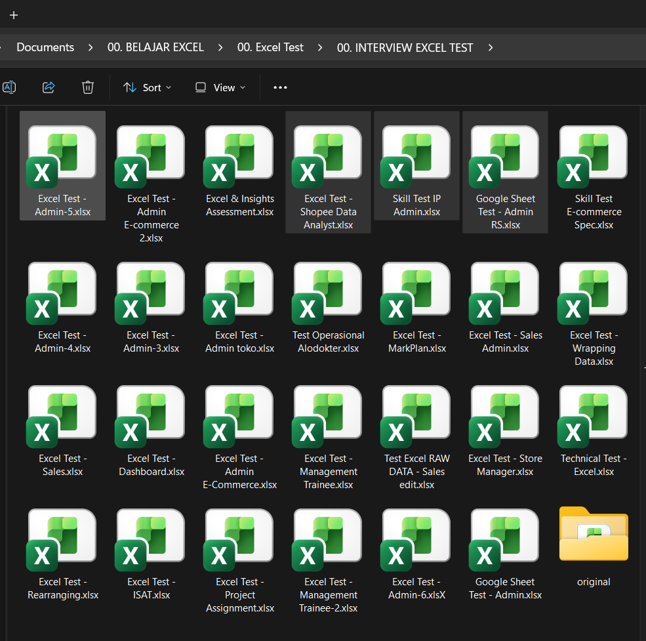The width and height of the screenshot is (646, 641).
Task: Click the Rename icon in toolbar
Action: click(x=9, y=87)
